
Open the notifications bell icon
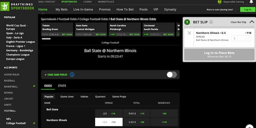[x=251, y=2]
